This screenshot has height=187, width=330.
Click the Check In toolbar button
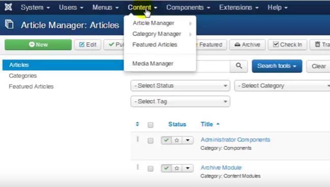tap(287, 45)
